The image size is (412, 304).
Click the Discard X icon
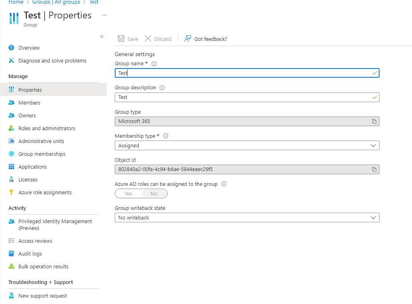coord(148,39)
